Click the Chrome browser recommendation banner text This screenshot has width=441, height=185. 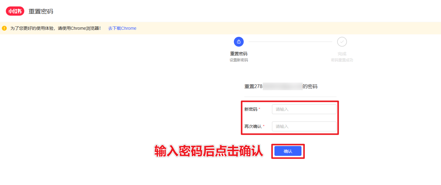(56, 28)
